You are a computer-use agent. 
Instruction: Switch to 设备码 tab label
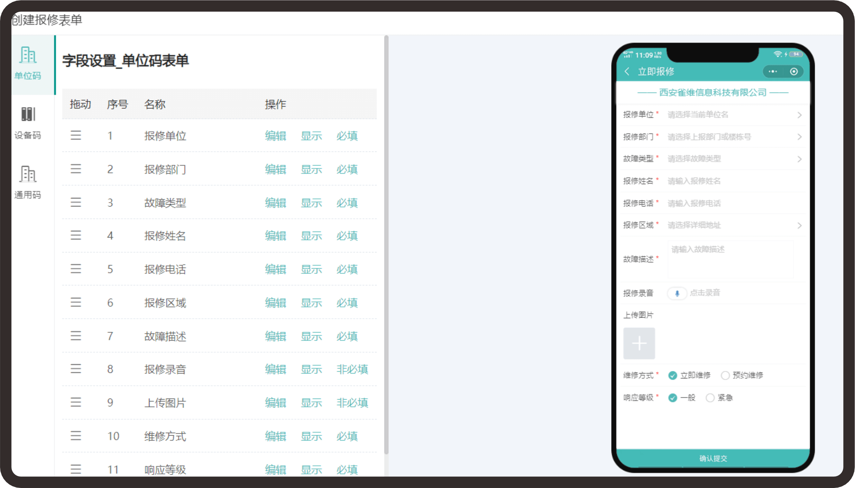[x=28, y=135]
